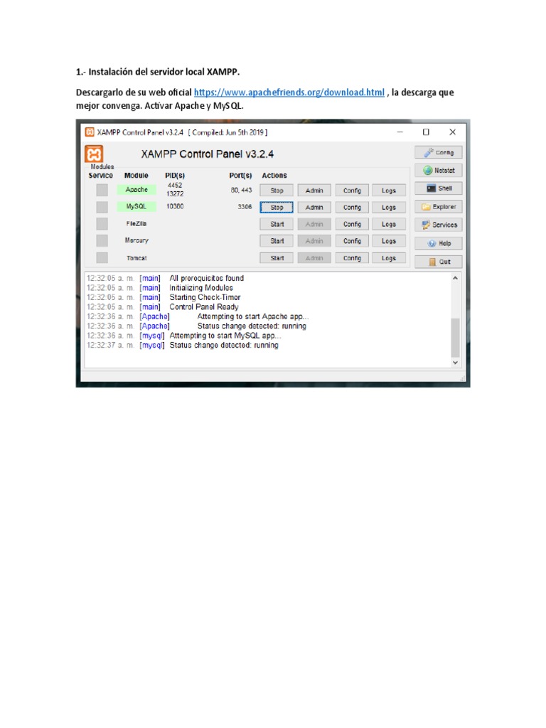Open Apache Admin page
Image resolution: width=546 pixels, height=728 pixels.
tap(314, 191)
